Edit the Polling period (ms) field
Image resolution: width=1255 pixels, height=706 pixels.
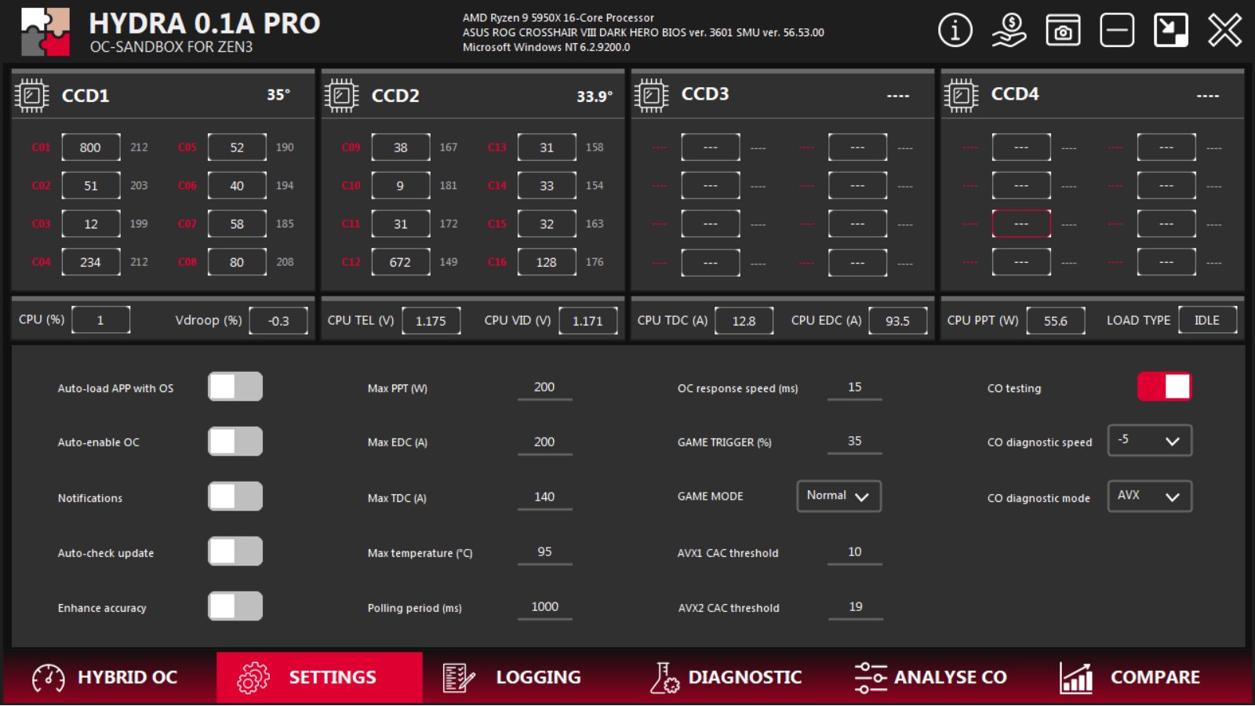544,607
